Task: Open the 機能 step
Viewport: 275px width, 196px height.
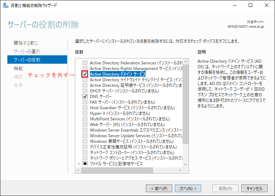Action: pos(18,69)
